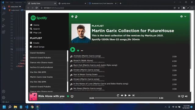Click the large green play button

pos(73,50)
